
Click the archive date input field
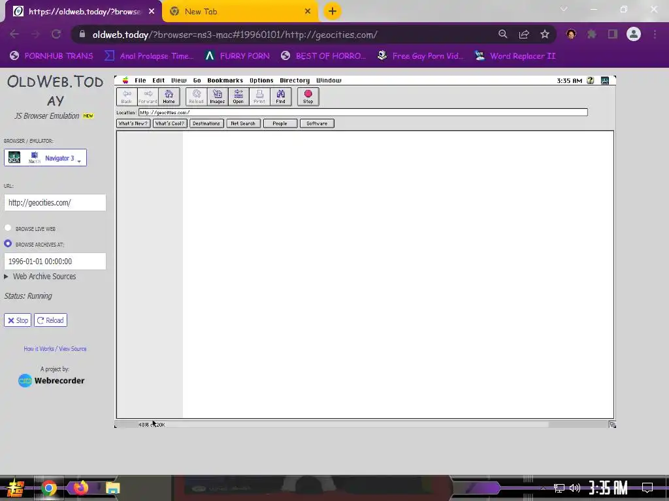55,261
